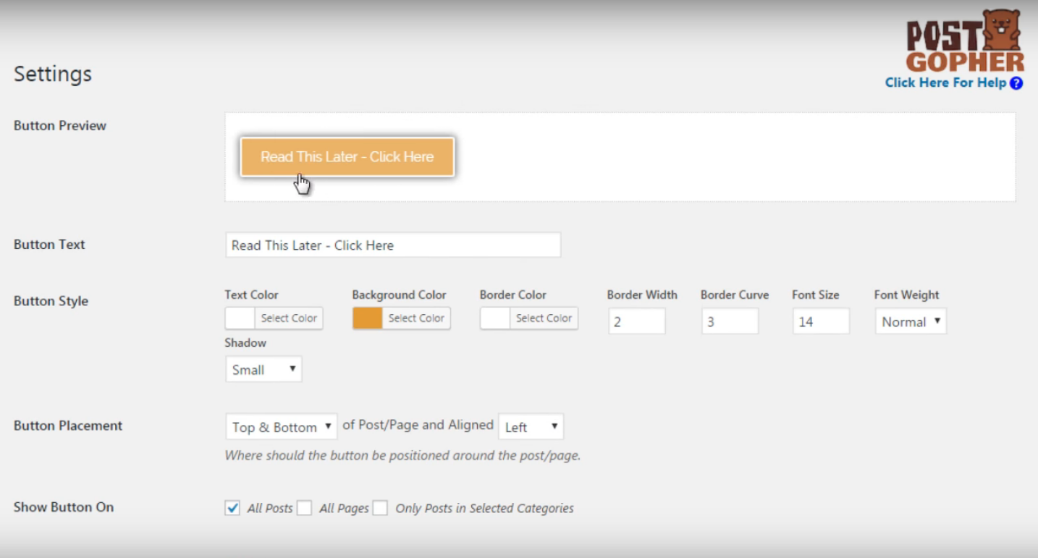Enable the All Pages checkbox
This screenshot has width=1038, height=558.
(x=305, y=508)
